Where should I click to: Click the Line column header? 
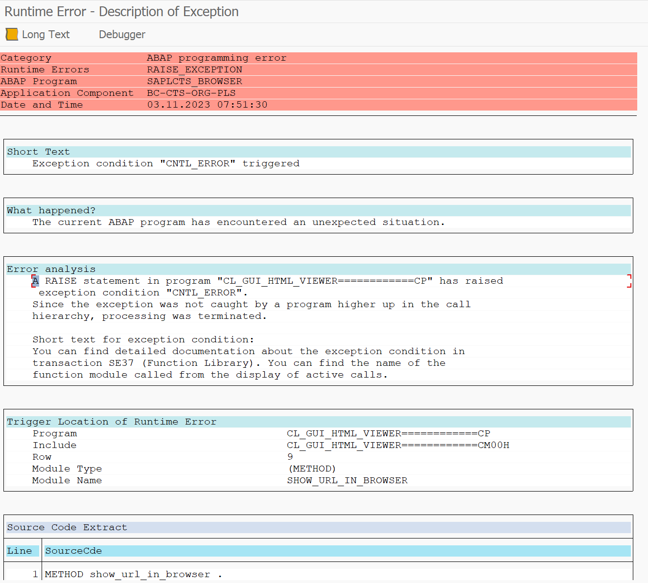coord(22,551)
